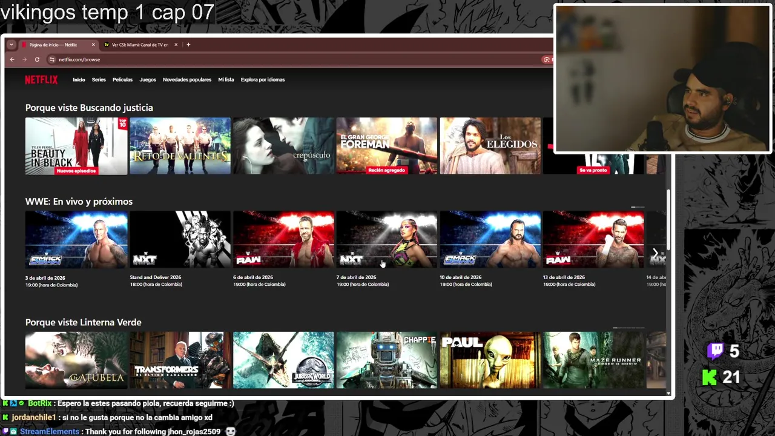
Task: Open the Paul thumbnail
Action: [x=490, y=360]
